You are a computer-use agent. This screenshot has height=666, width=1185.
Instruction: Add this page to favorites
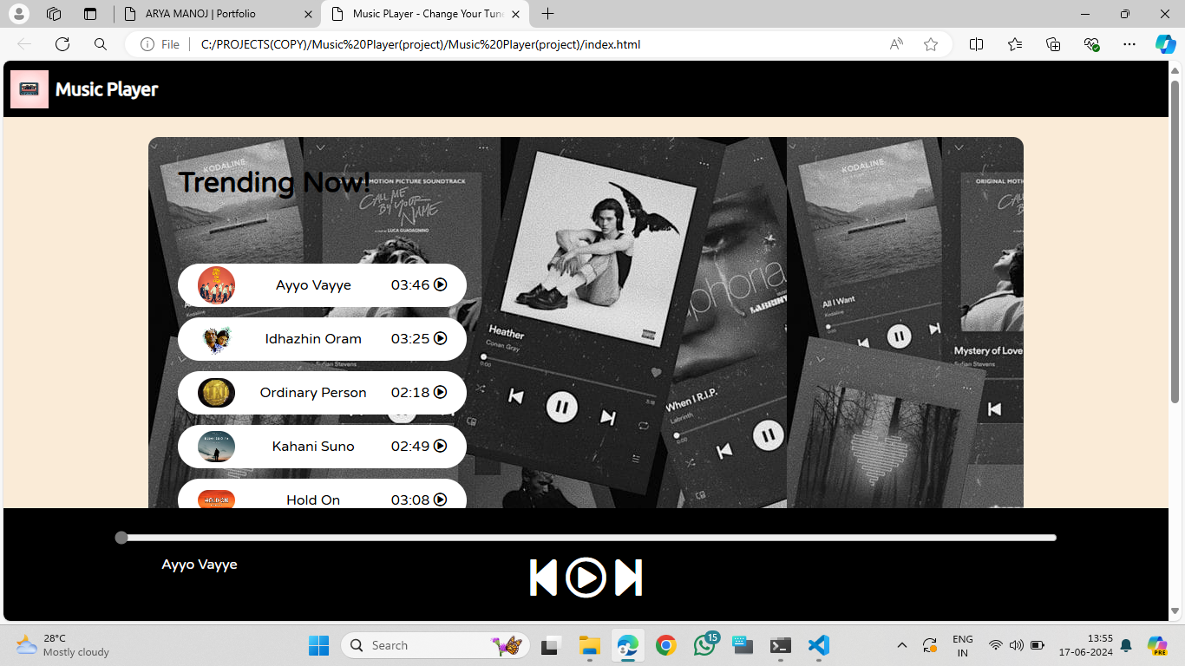click(931, 44)
